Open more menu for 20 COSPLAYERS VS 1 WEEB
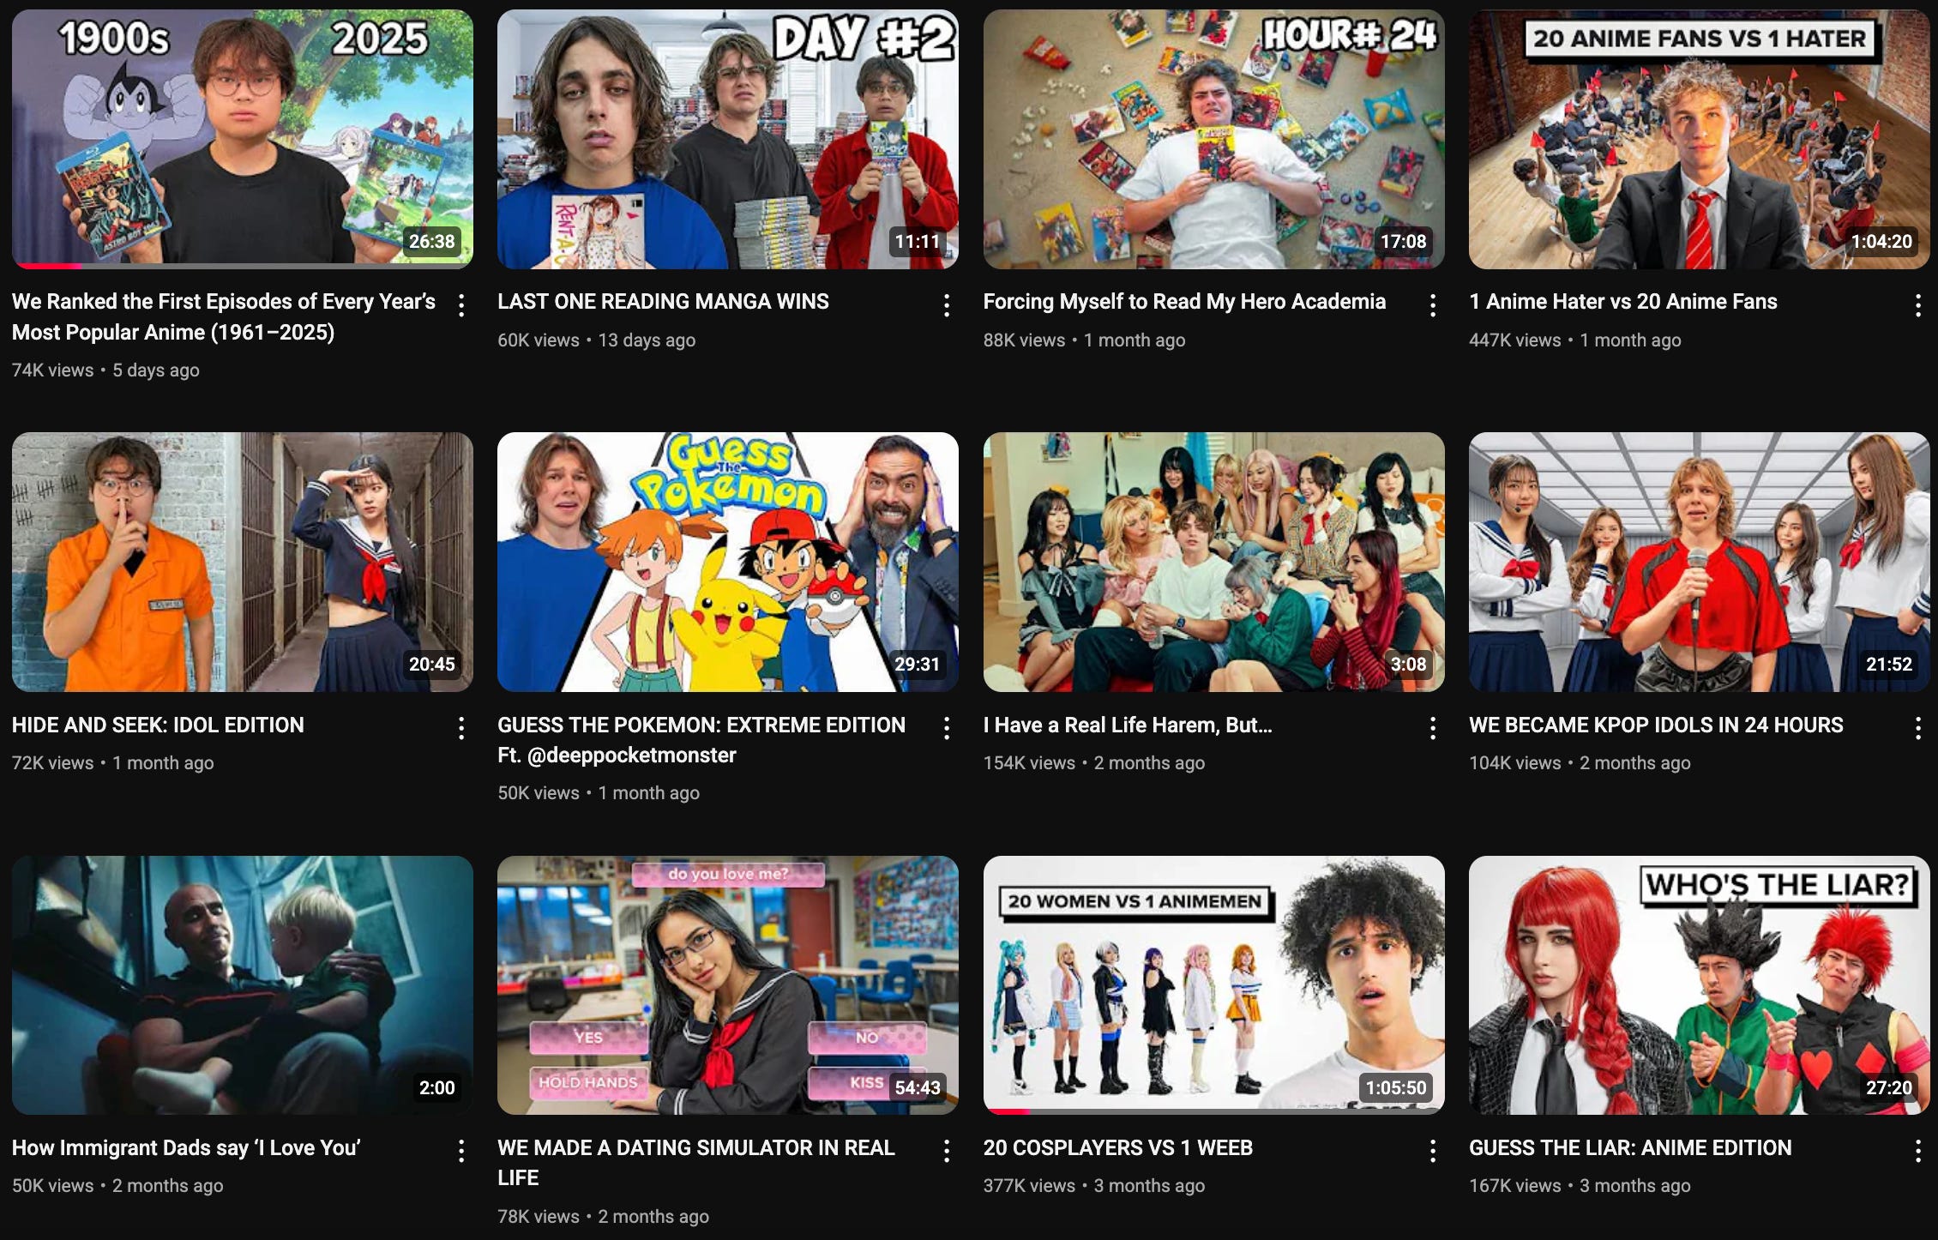Screen dimensions: 1938x1240 (1432, 1152)
